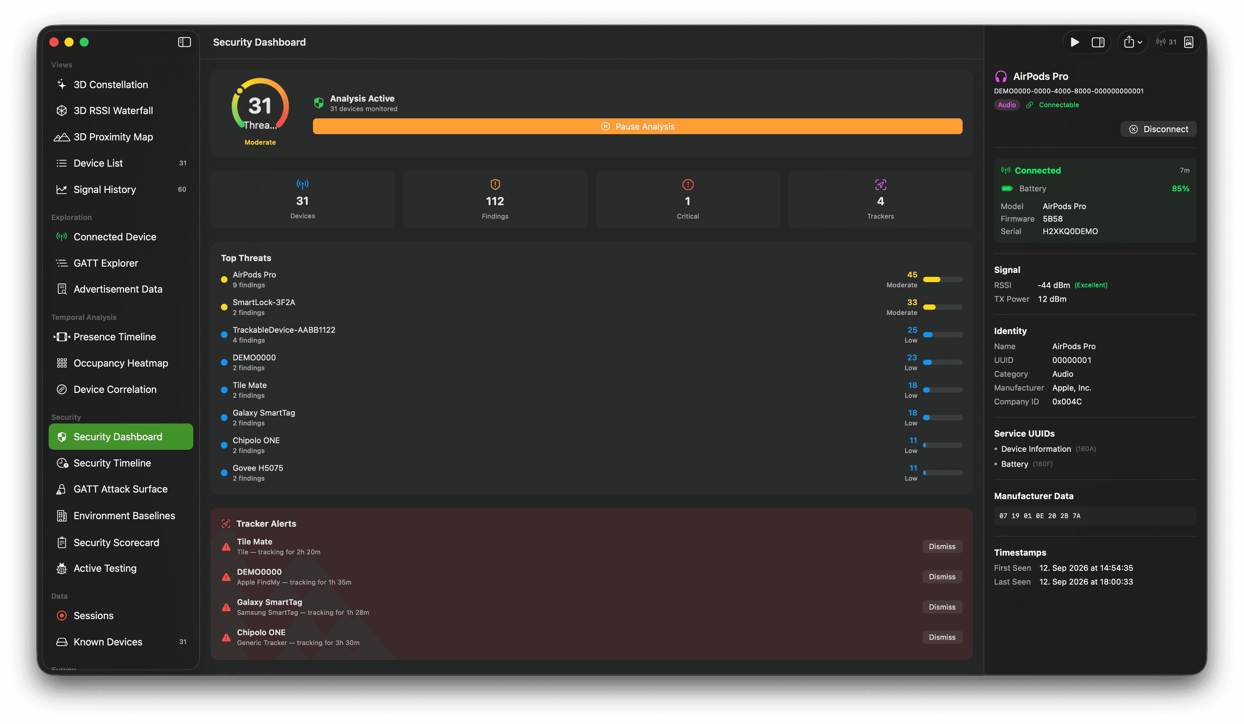Click the Sessions record icon
Image resolution: width=1244 pixels, height=724 pixels.
tap(62, 616)
